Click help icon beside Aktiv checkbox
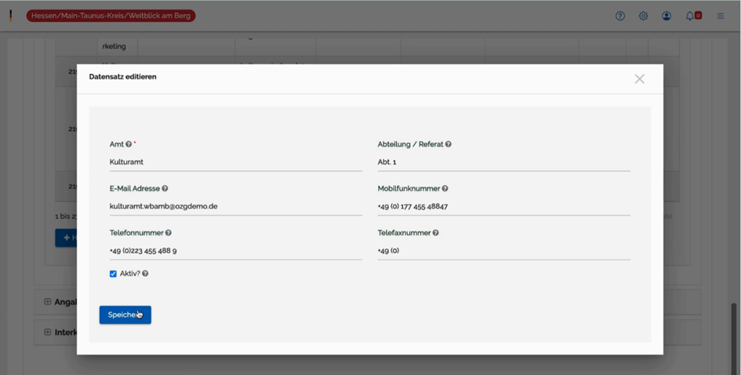The image size is (741, 375). [145, 274]
